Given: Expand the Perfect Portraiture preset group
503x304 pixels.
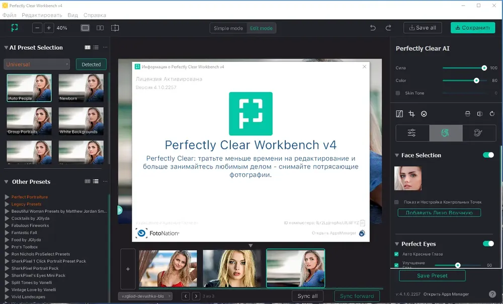Looking at the screenshot, I should click(7, 197).
